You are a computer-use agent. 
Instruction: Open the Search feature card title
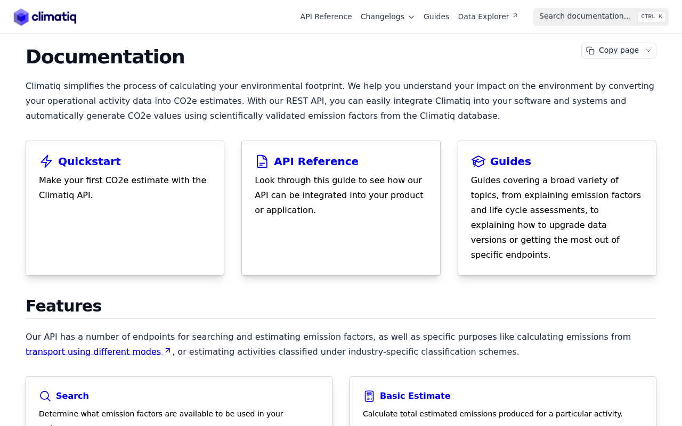(72, 396)
